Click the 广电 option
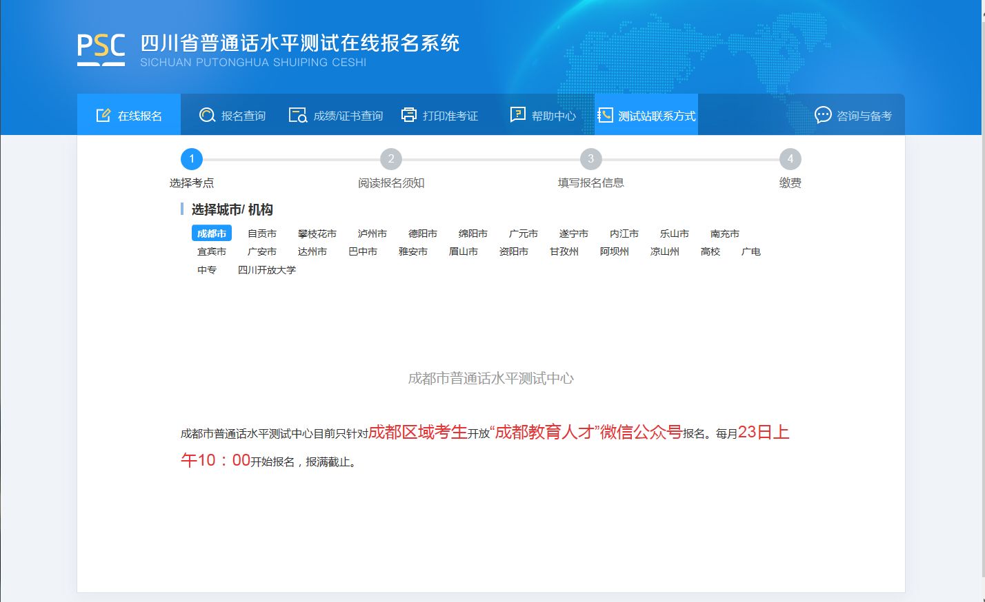This screenshot has width=985, height=602. [752, 251]
